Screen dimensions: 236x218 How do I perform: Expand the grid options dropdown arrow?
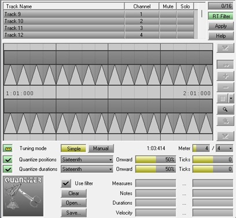[x=231, y=99]
